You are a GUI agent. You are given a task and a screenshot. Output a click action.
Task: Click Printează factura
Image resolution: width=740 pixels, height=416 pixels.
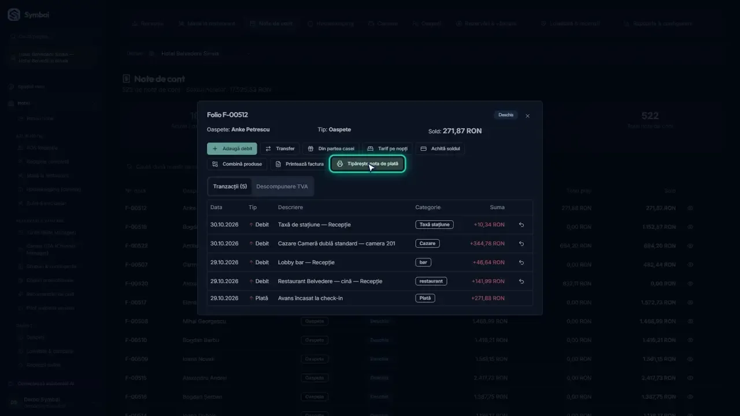pyautogui.click(x=299, y=164)
